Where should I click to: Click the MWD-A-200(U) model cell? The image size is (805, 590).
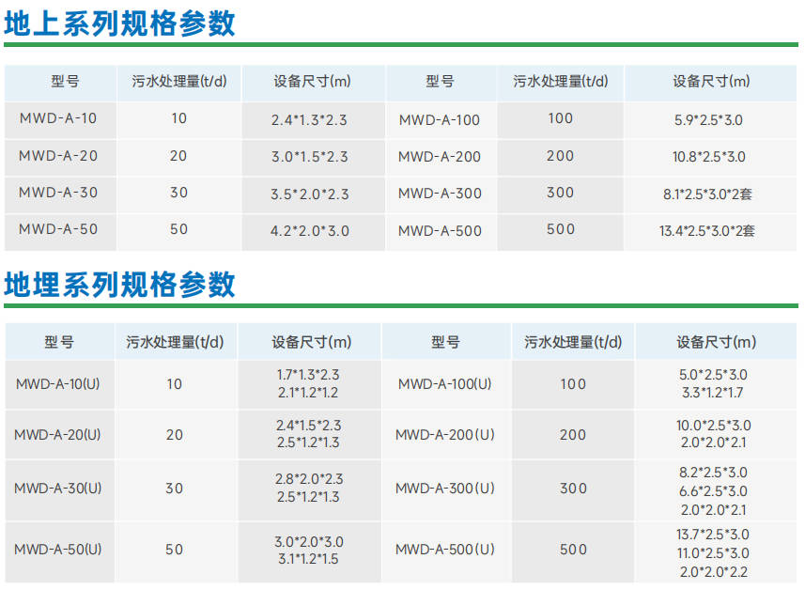pyautogui.click(x=445, y=435)
